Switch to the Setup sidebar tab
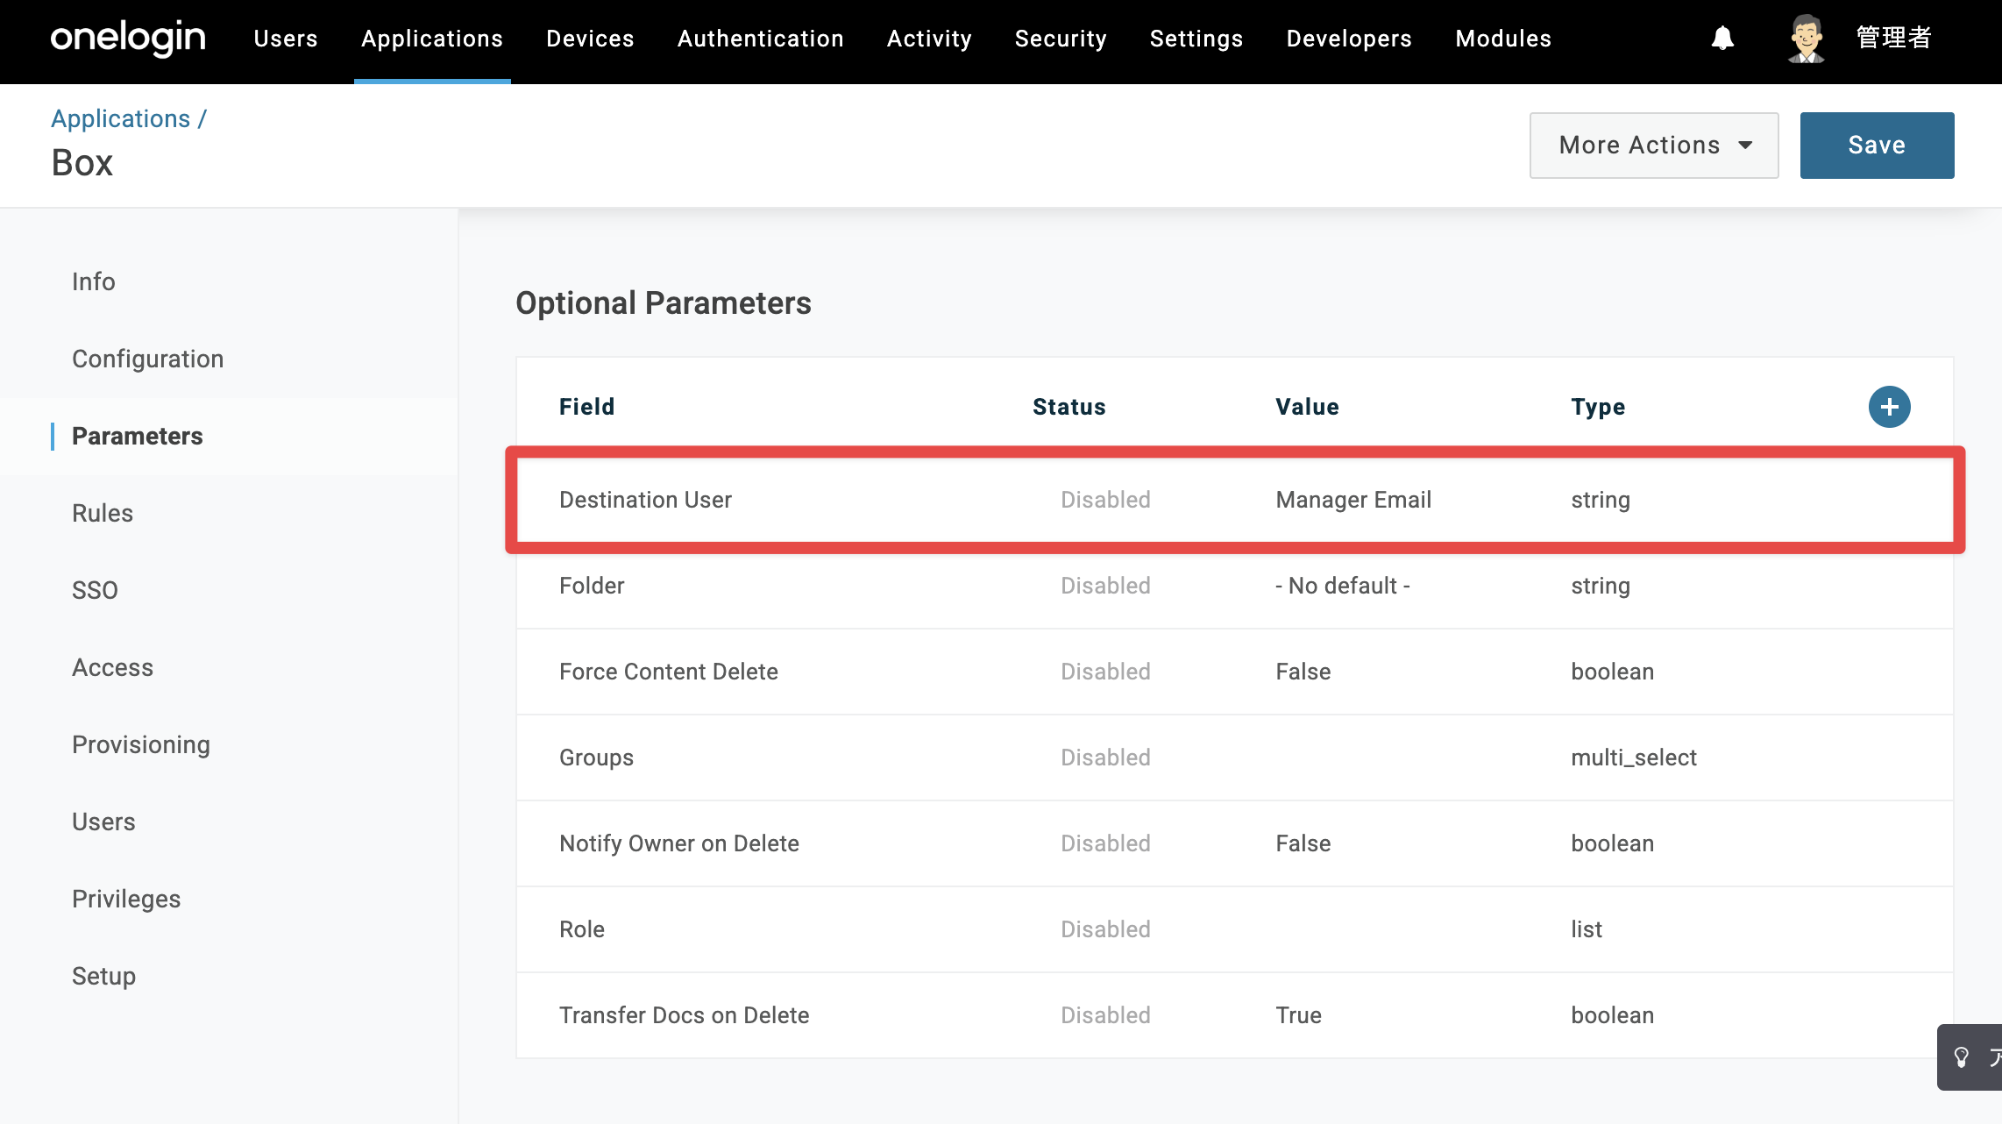 coord(103,976)
